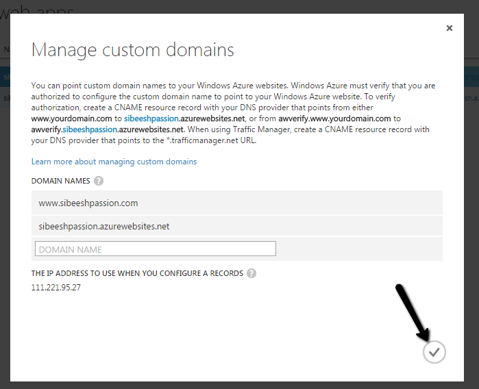Click the awverify.www.yourdomain.com text

[334, 118]
